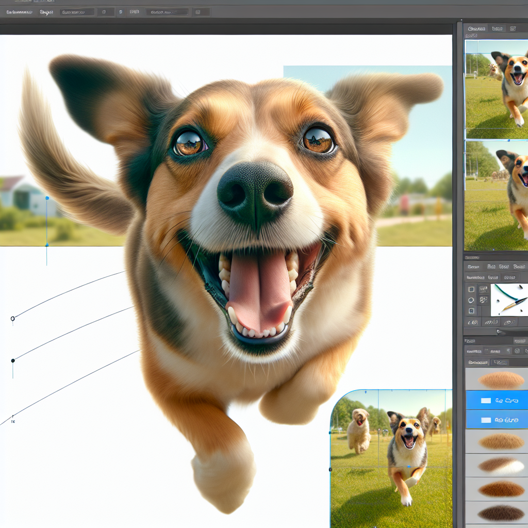Image resolution: width=528 pixels, height=528 pixels.
Task: Click the inset photo with two dogs on grass
Action: [x=391, y=458]
